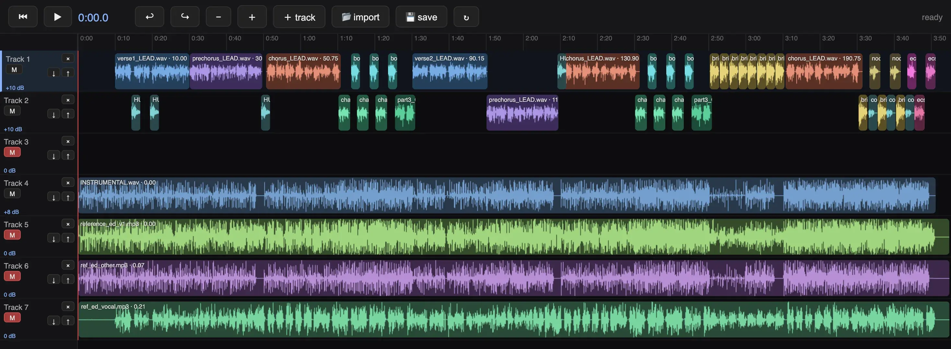
Task: Select the chorus_LEAD.wav · 190.75 clip
Action: (x=824, y=71)
